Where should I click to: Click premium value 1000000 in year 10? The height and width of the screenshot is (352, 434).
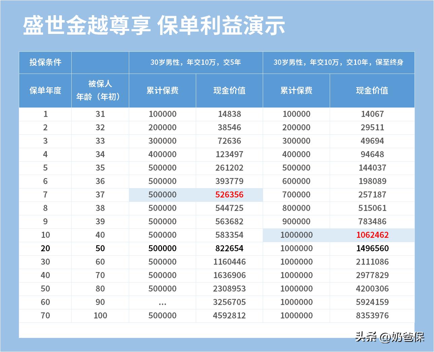[297, 235]
